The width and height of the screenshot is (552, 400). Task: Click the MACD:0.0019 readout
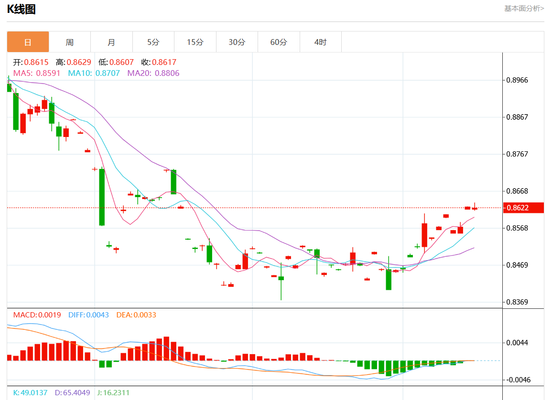pyautogui.click(x=37, y=315)
